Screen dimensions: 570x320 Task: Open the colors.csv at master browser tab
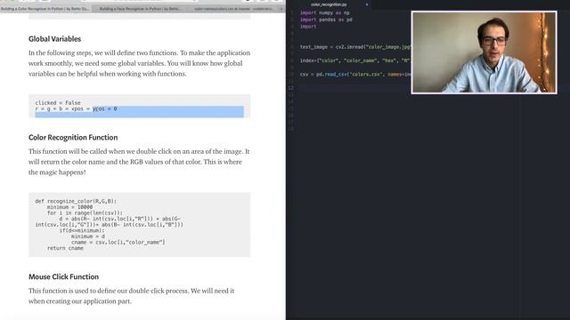pos(233,8)
